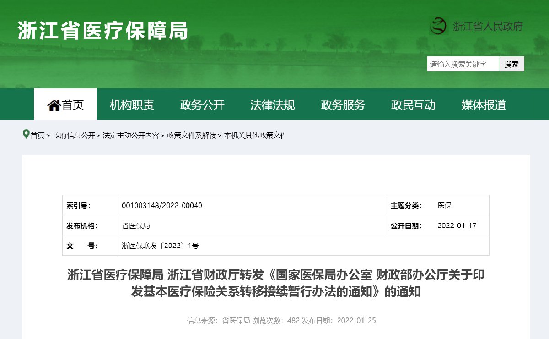The height and width of the screenshot is (339, 549).
Task: Go to the 政务服务 section
Action: pos(343,105)
